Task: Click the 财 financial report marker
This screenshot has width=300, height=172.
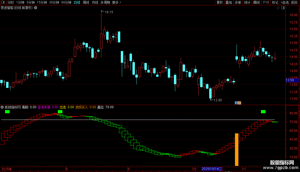Action: coord(236,103)
